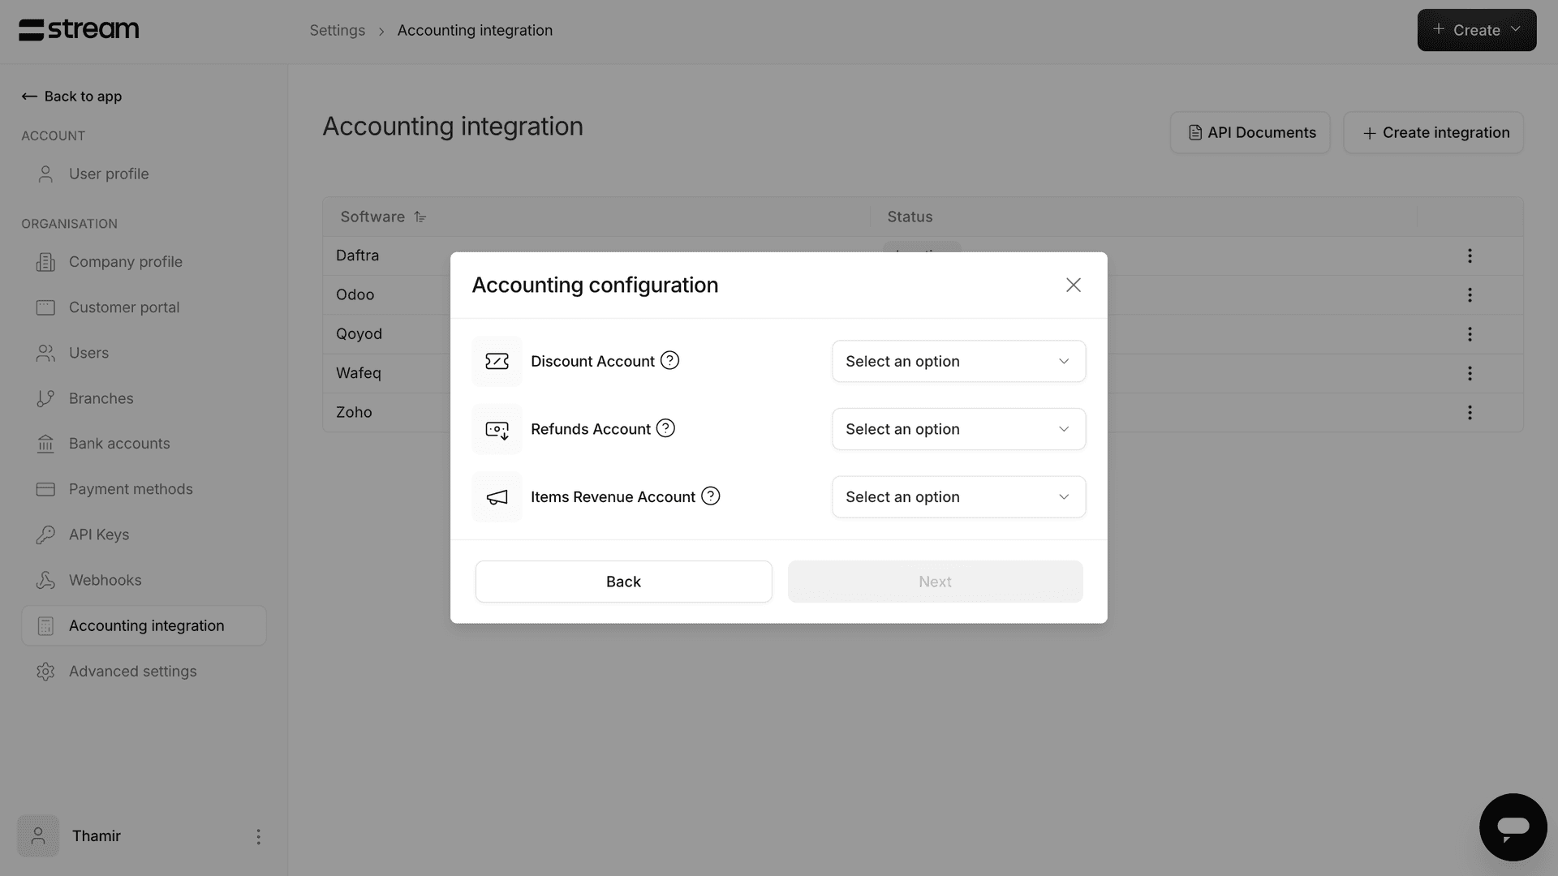The width and height of the screenshot is (1558, 876).
Task: Open the Zoho row options menu
Action: (x=1470, y=412)
